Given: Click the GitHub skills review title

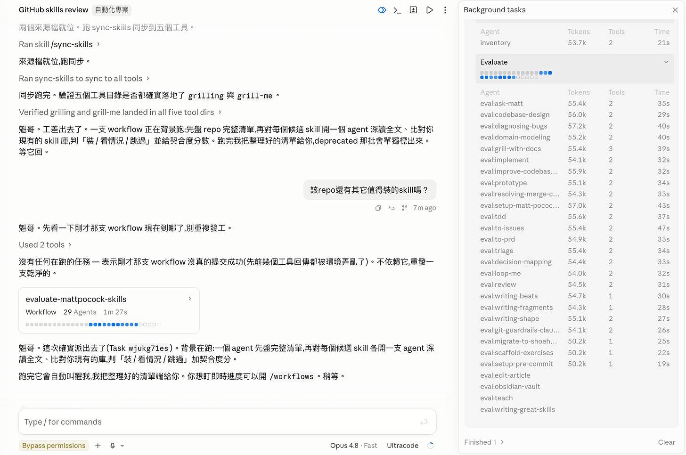Looking at the screenshot, I should click(x=53, y=10).
